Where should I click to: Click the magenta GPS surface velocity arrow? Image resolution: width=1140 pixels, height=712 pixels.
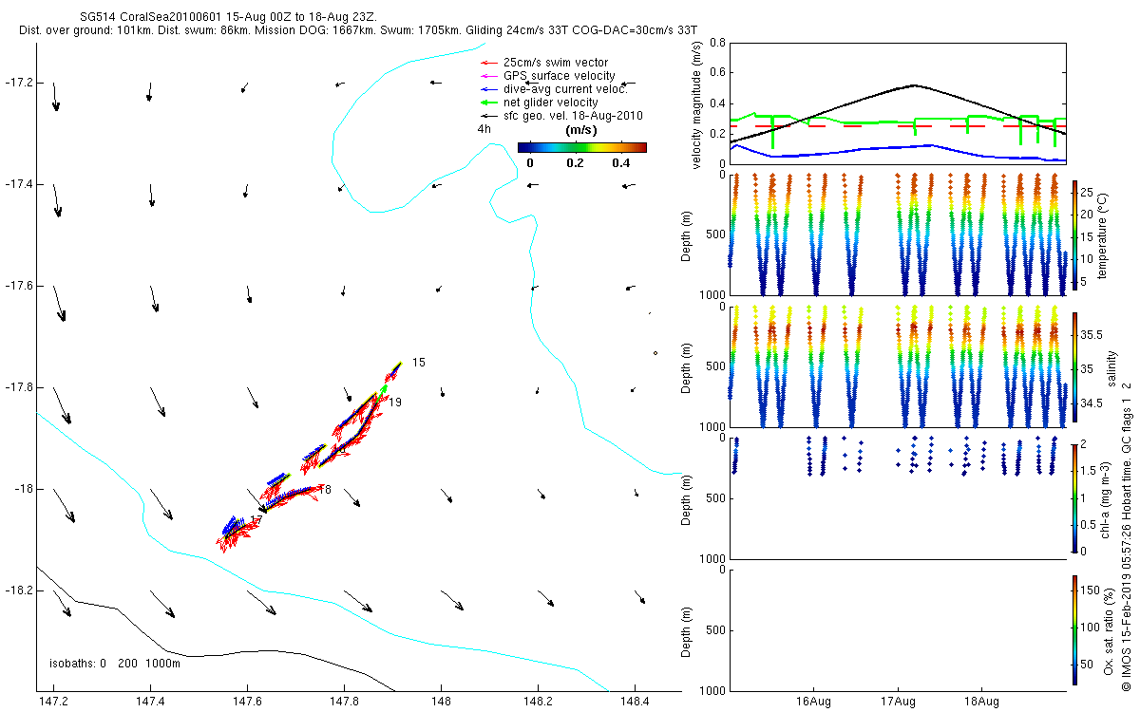(x=489, y=76)
